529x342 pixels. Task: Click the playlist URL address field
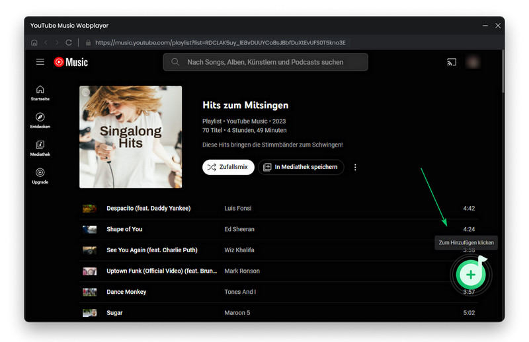coord(220,43)
